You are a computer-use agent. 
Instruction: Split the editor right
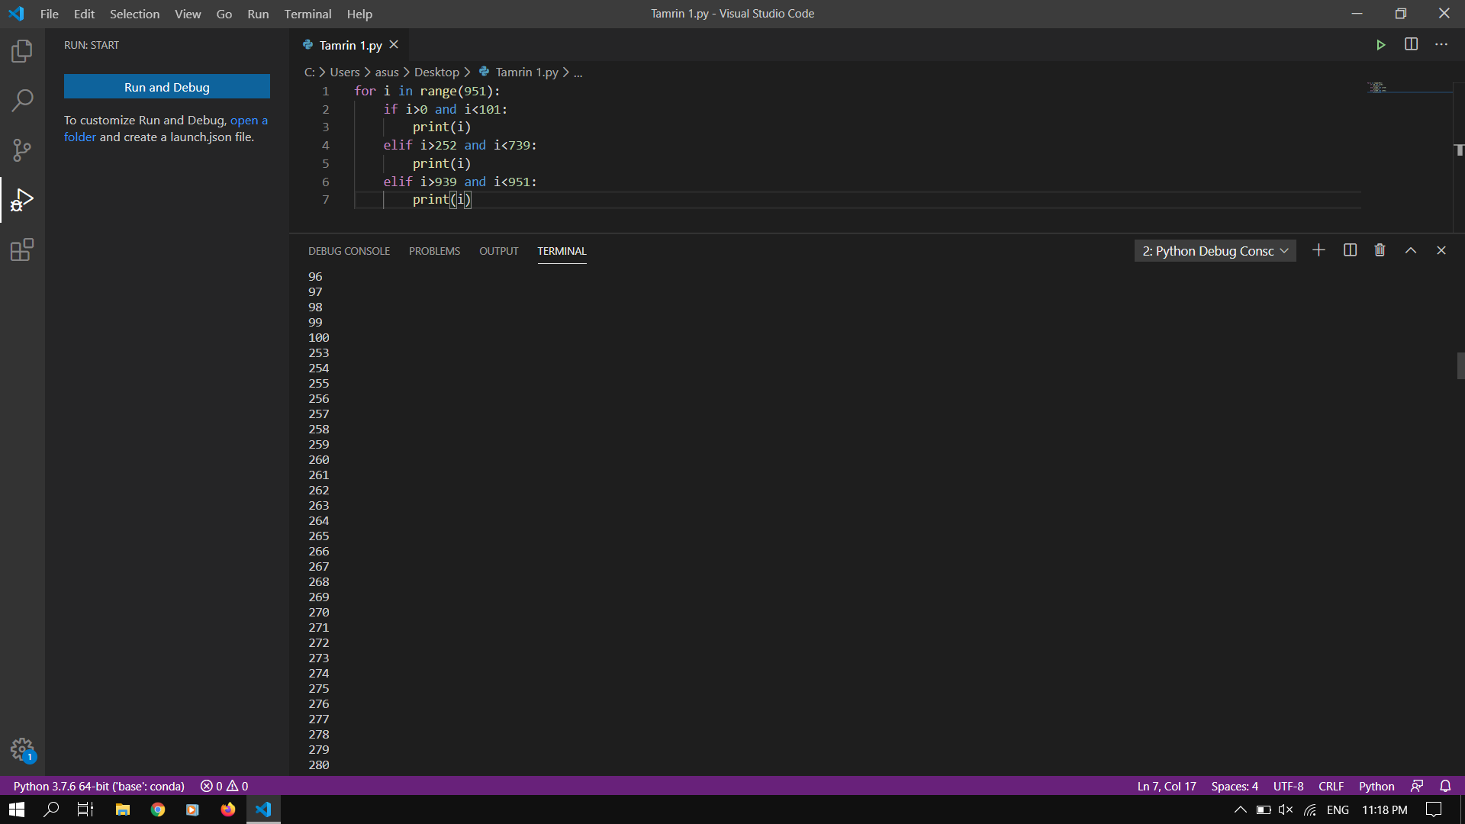(x=1411, y=44)
